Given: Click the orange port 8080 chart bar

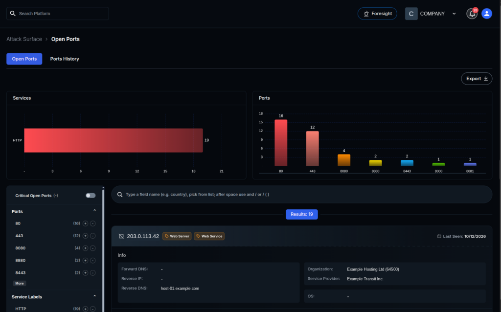Looking at the screenshot, I should (x=344, y=160).
